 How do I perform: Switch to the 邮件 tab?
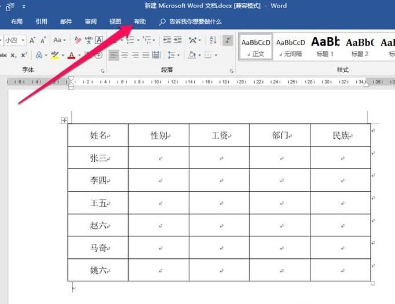66,21
